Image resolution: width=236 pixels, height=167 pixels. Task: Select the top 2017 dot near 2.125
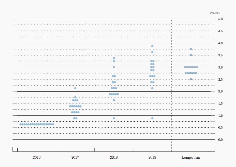[x=75, y=88]
